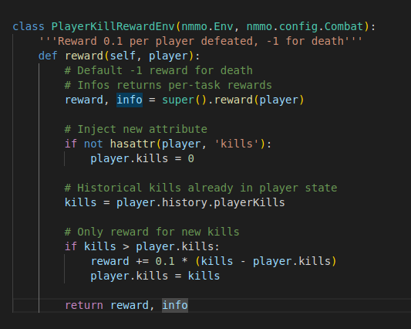411x329 pixels.
Task: Click the highlighted 'info' variable in the assignment line
Action: point(130,100)
